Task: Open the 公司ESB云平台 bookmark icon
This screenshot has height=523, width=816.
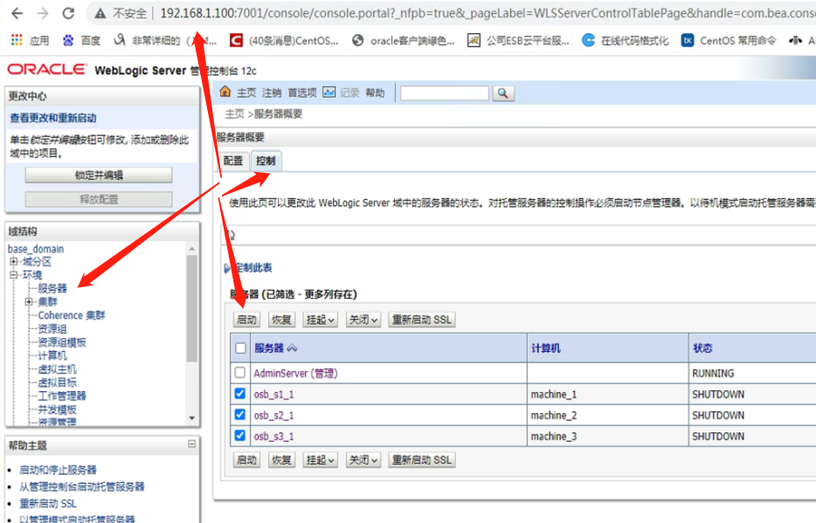Action: click(474, 40)
